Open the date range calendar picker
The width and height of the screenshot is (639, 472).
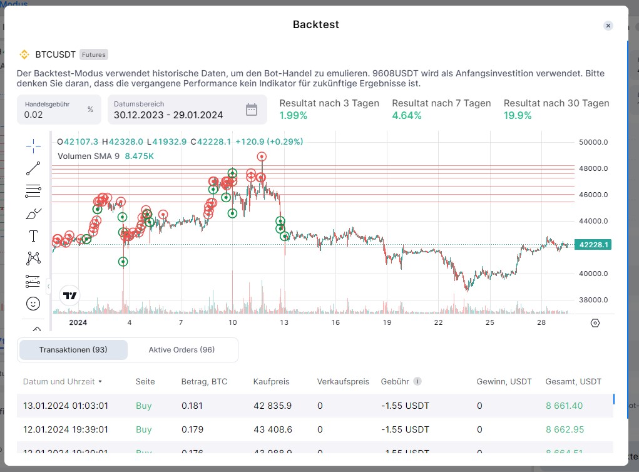click(252, 110)
